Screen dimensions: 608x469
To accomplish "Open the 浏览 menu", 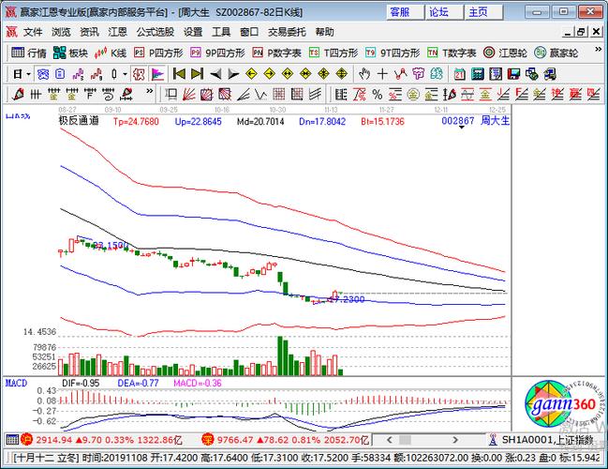I will click(x=61, y=32).
